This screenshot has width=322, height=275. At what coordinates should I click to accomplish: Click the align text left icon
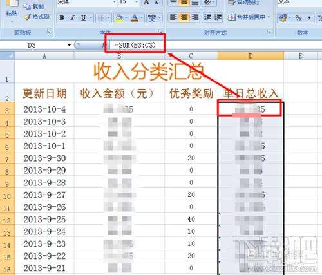tap(173, 17)
